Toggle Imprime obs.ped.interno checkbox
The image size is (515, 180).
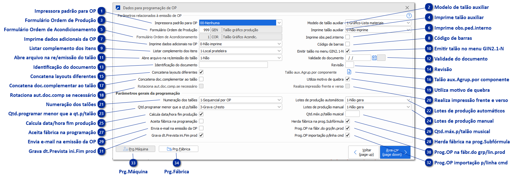348,37
